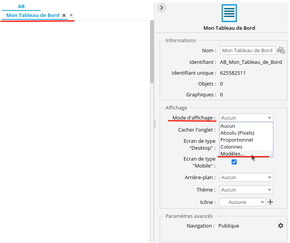Click the AB dashboard group label
Screen dimensions: 290x243
[x=21, y=6]
